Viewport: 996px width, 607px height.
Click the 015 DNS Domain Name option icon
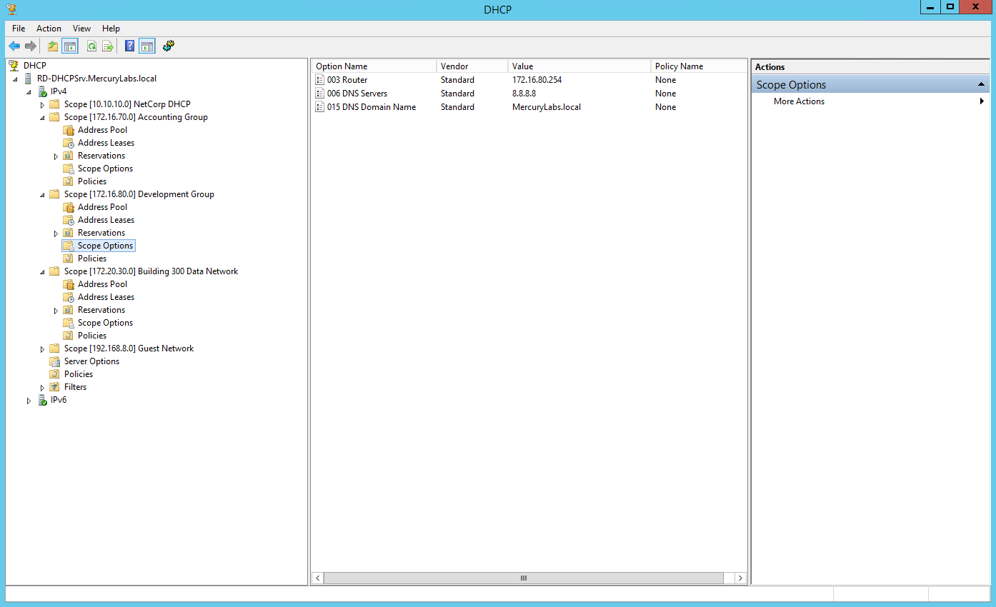(x=319, y=107)
